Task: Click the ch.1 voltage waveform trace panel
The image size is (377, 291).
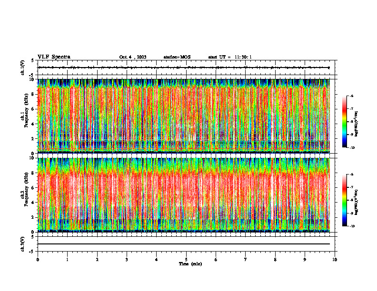Action: click(x=186, y=68)
